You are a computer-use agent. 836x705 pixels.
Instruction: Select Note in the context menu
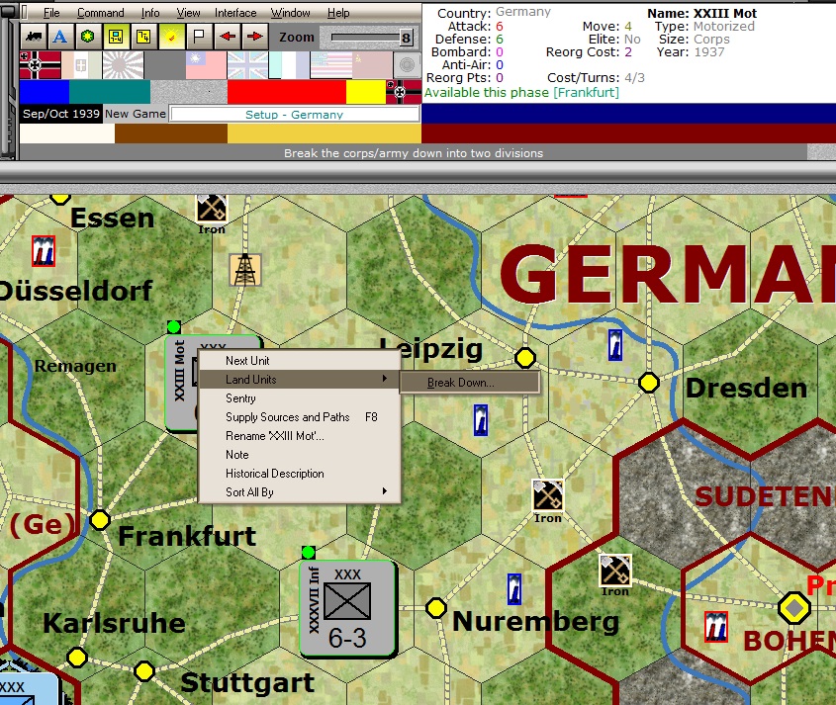299,455
